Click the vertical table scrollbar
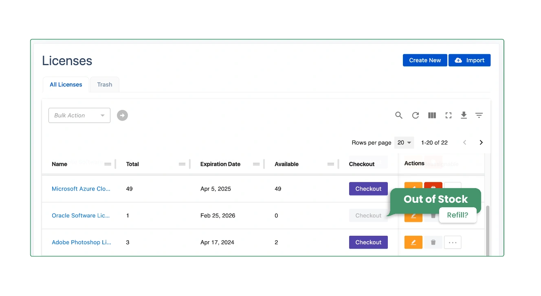This screenshot has width=541, height=296. (x=488, y=230)
